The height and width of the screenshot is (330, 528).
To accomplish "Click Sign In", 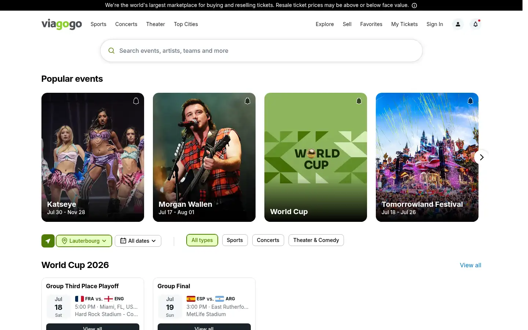I will 434,24.
